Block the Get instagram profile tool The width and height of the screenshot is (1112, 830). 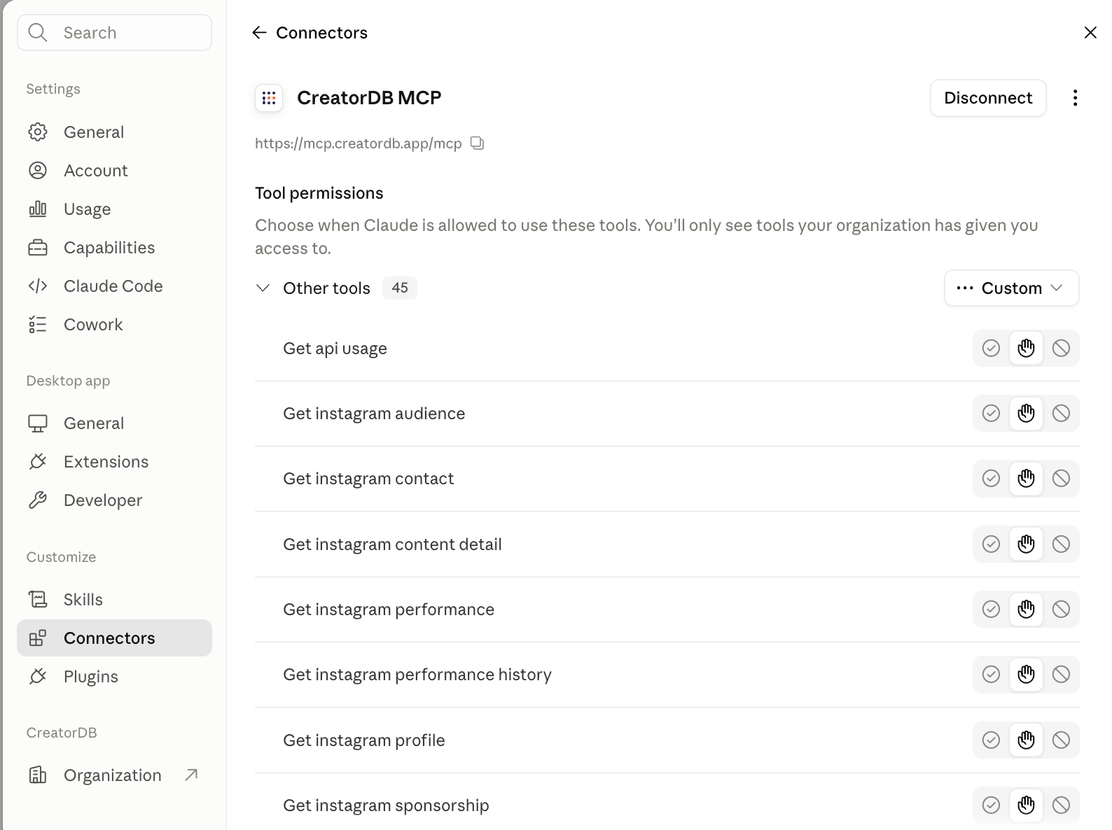(x=1061, y=740)
